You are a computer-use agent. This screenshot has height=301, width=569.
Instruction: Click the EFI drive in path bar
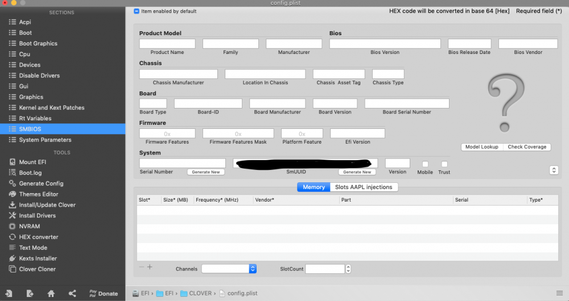[x=141, y=294]
